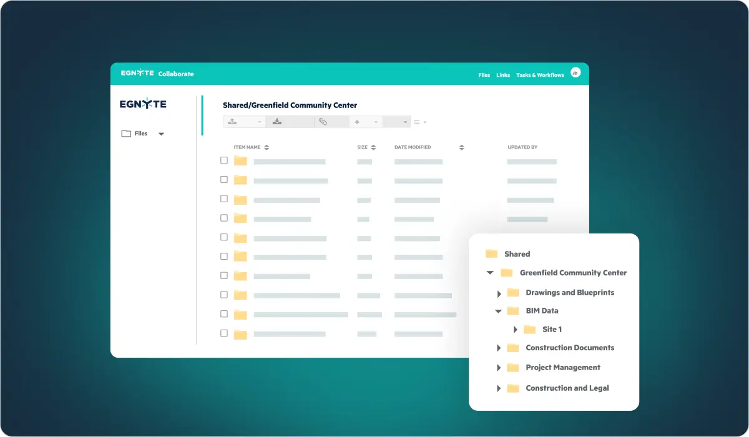Viewport: 749px width, 437px height.
Task: Open Tasks & Workflows in top bar
Action: tap(540, 75)
